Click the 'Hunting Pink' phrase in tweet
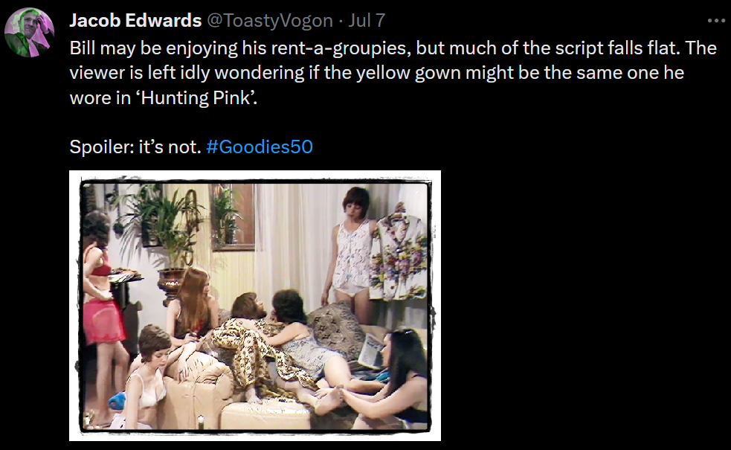The height and width of the screenshot is (450, 731). pos(196,97)
